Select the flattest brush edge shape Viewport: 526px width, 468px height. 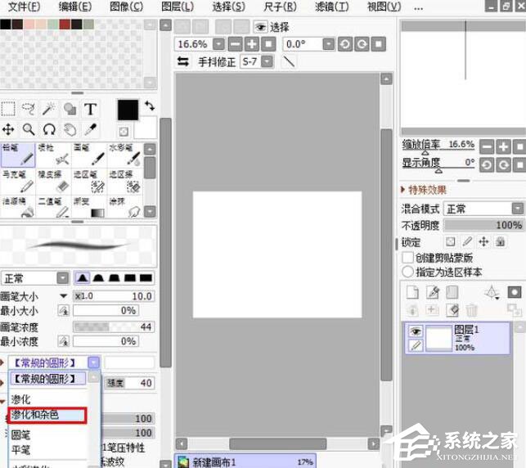[x=146, y=278]
